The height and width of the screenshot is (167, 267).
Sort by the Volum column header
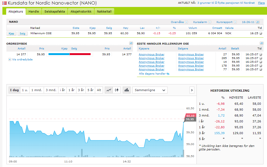click(x=192, y=28)
